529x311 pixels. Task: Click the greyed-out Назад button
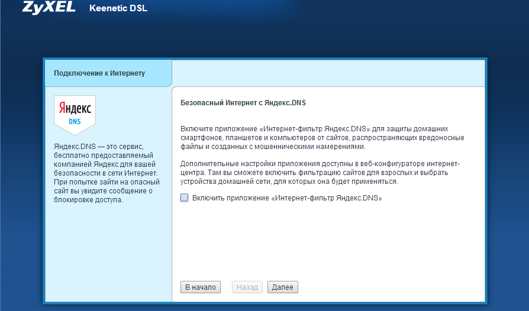[247, 287]
